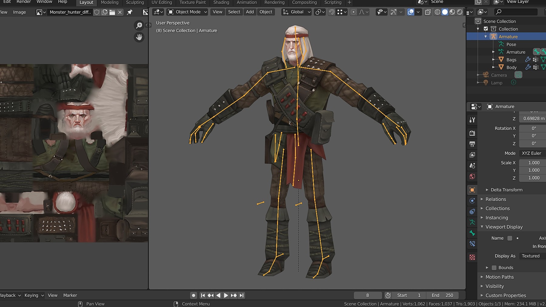Open the Bone properties tab
The width and height of the screenshot is (546, 307).
pyautogui.click(x=472, y=233)
